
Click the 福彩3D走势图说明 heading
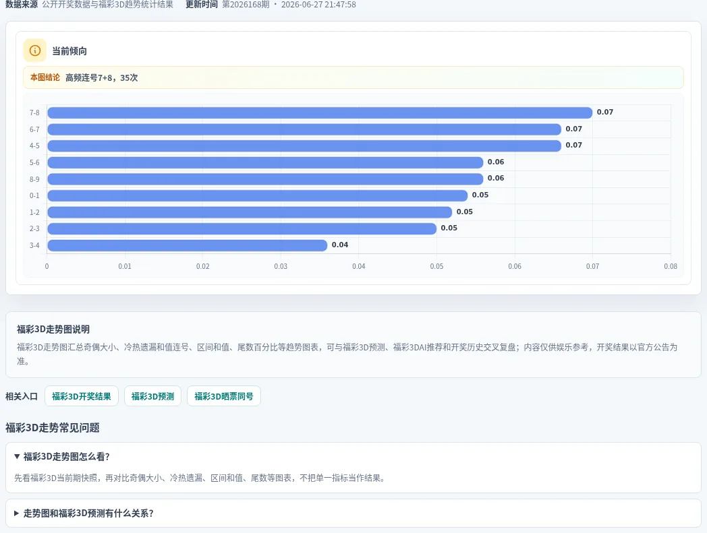click(x=53, y=330)
